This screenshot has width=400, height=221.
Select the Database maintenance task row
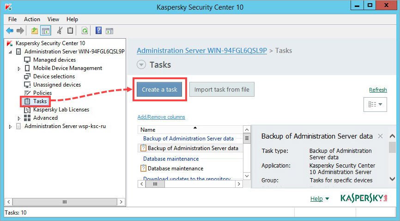(190, 169)
